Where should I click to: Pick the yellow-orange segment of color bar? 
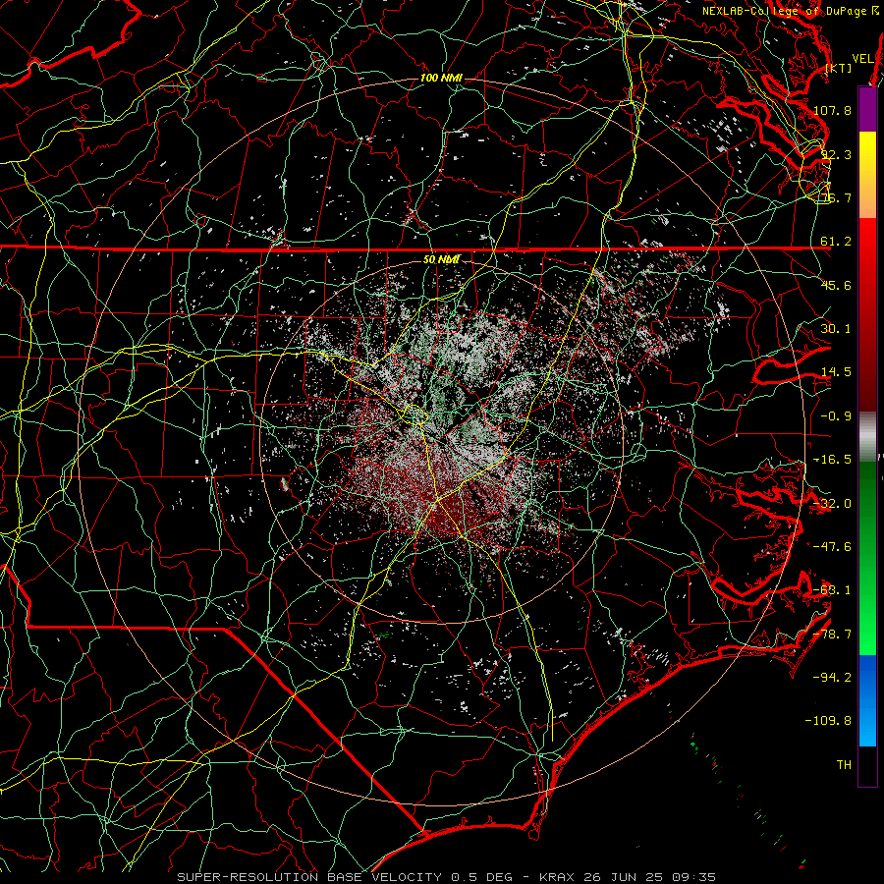[x=867, y=175]
